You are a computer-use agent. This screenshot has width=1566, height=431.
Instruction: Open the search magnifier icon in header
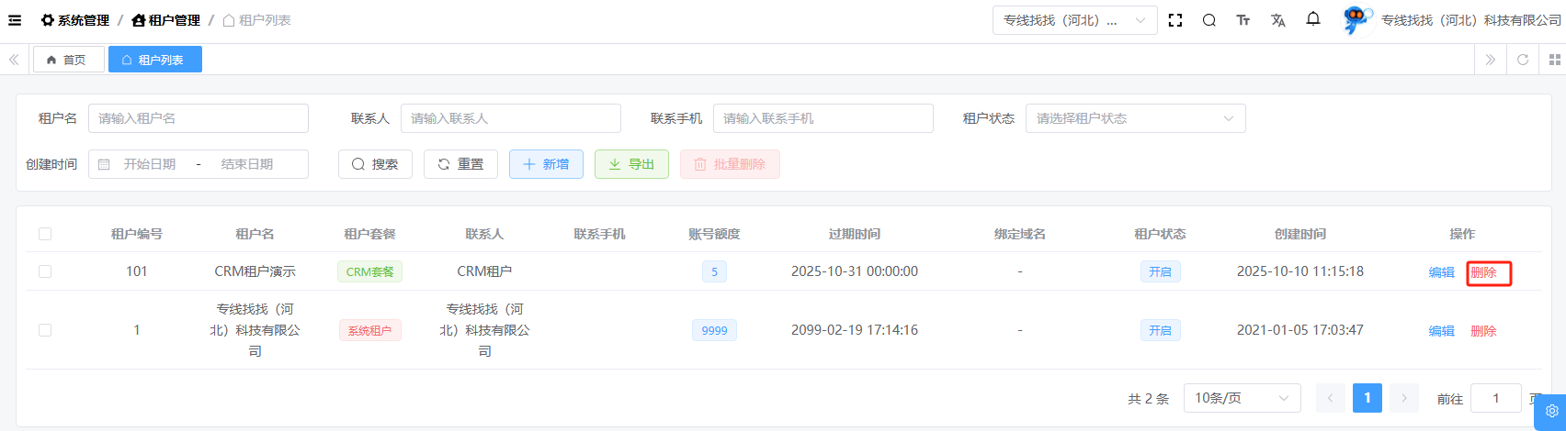click(x=1209, y=20)
